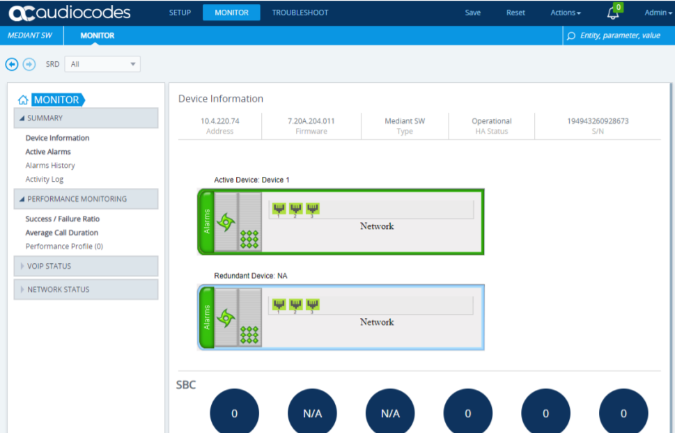Click the Monitor home icon
Viewport: 675px width, 433px height.
tap(23, 100)
